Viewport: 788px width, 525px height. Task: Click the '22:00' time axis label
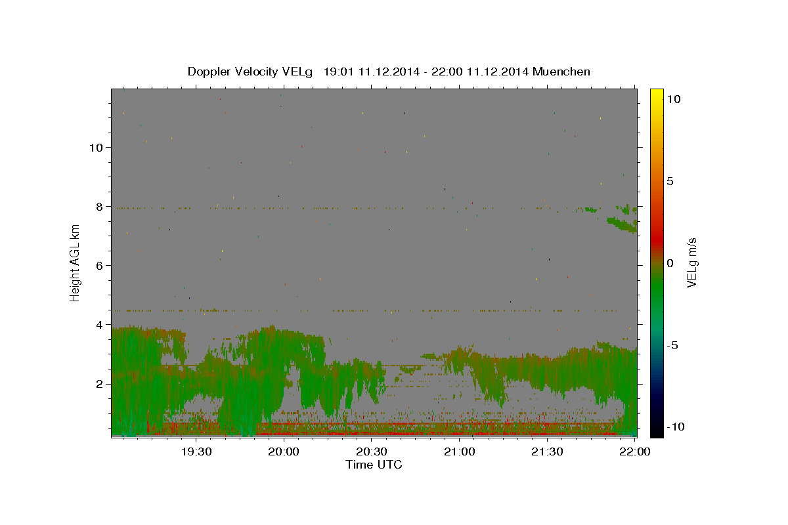point(635,452)
